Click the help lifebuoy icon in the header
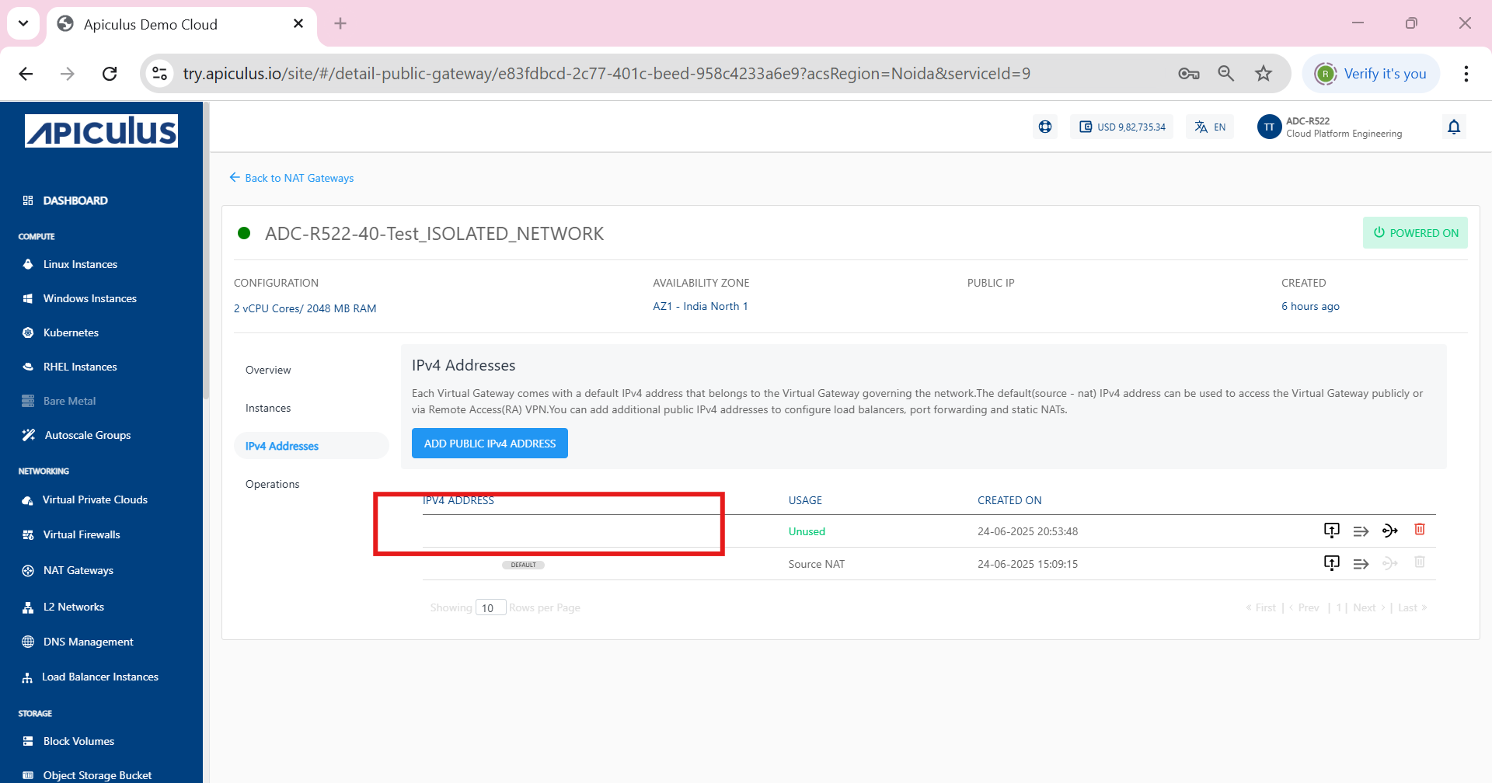 1044,126
